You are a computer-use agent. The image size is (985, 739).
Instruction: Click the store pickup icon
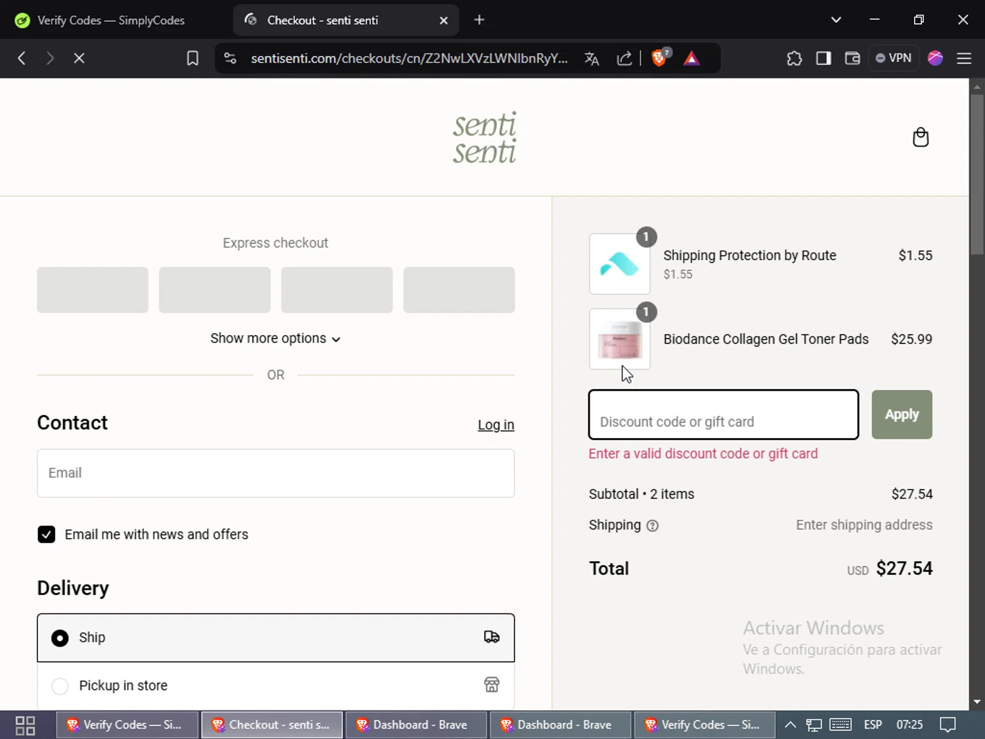tap(492, 685)
